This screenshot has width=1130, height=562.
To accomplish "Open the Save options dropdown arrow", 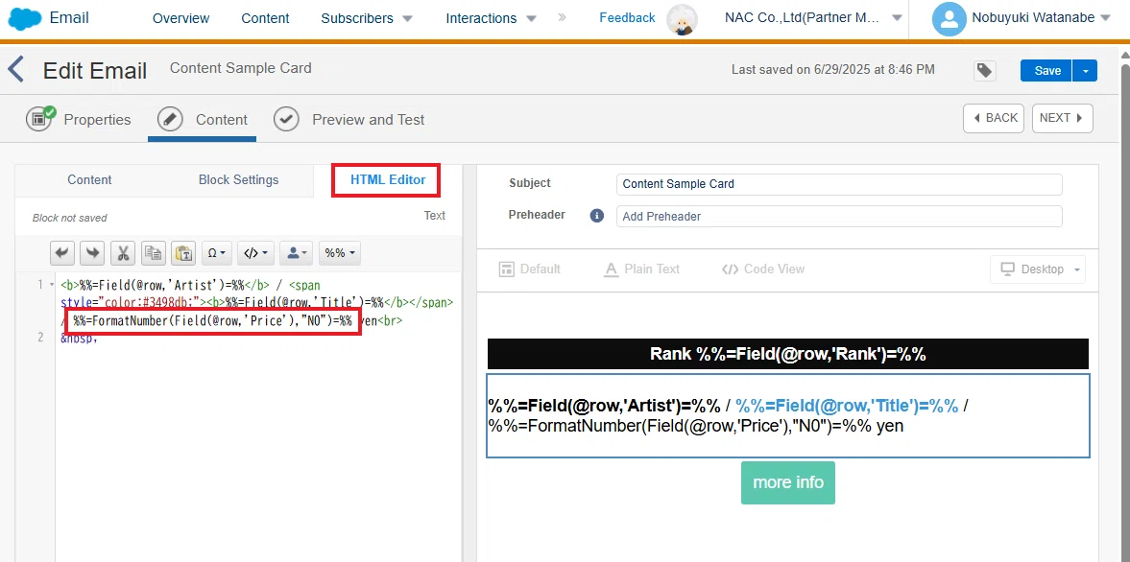I will pyautogui.click(x=1085, y=71).
